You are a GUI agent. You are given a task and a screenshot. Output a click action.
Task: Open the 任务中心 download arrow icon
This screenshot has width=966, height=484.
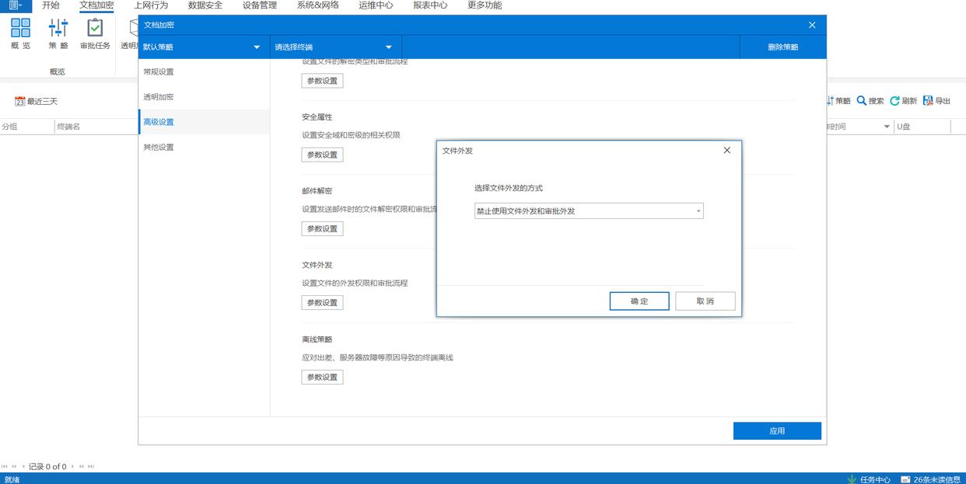click(852, 479)
